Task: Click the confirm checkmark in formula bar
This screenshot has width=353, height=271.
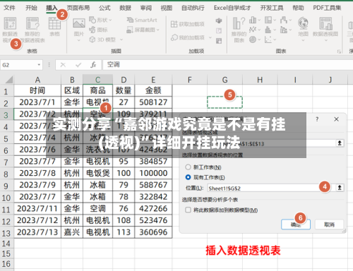Action: 78,65
